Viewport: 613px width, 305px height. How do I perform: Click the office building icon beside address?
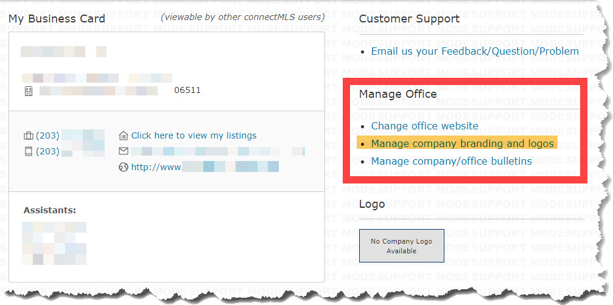29,91
